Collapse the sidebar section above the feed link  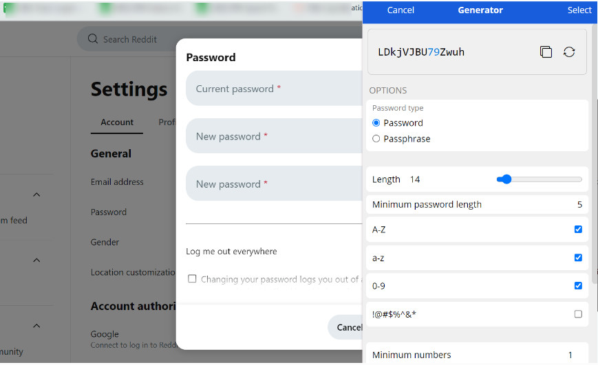(x=37, y=195)
